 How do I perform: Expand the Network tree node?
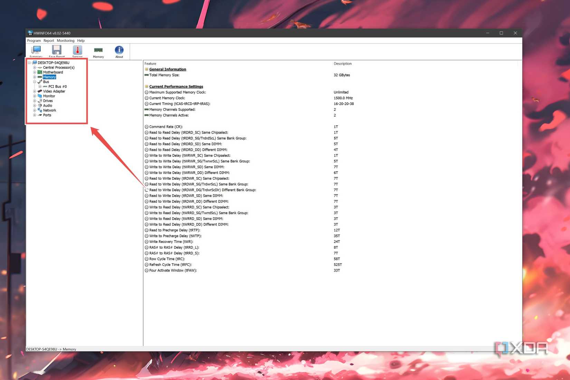tap(35, 110)
